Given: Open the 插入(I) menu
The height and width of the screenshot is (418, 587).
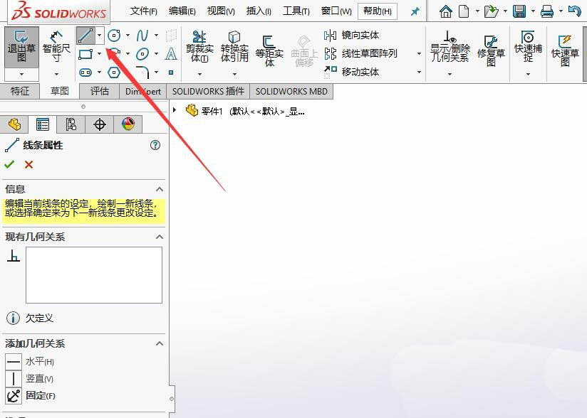Looking at the screenshot, I should pos(259,11).
